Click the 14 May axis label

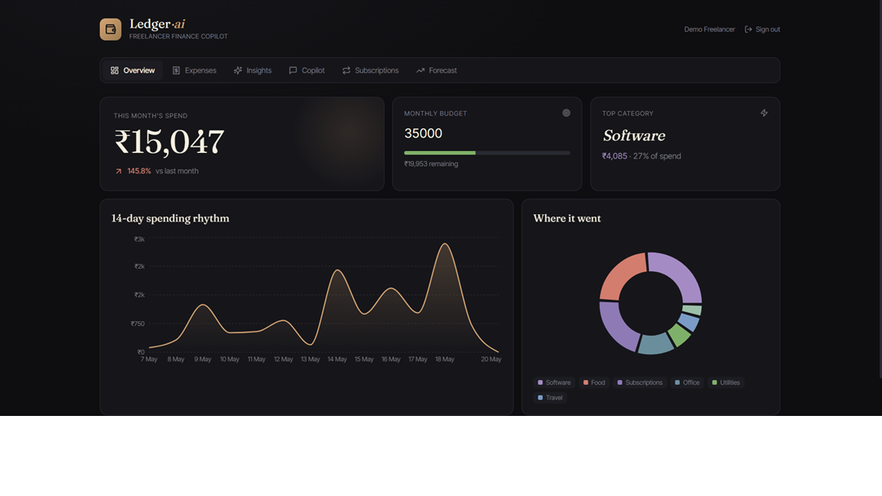(x=337, y=360)
